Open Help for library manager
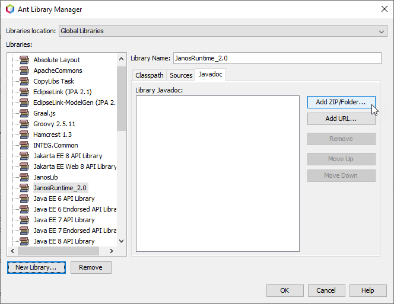 coord(368,291)
